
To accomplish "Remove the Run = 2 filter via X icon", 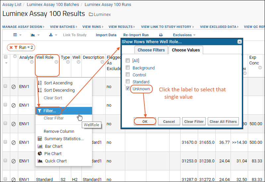I will coord(11,47).
